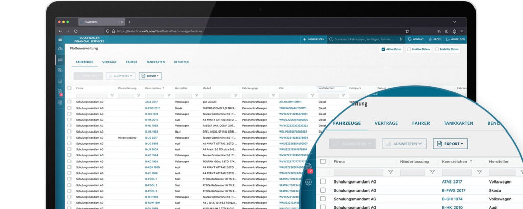This screenshot has width=523, height=209.
Task: Select the vehicles fleet sidebar icon on laptop
Action: [60, 60]
